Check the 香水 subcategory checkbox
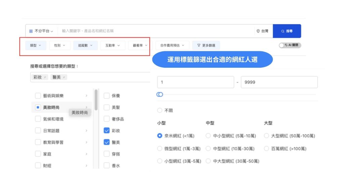 coord(106,166)
